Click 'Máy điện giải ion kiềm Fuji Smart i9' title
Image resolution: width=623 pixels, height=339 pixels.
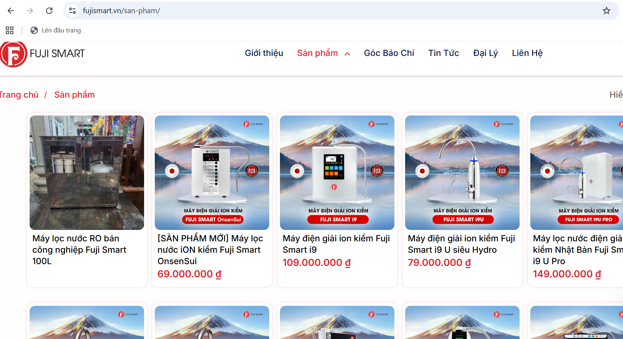pyautogui.click(x=336, y=244)
